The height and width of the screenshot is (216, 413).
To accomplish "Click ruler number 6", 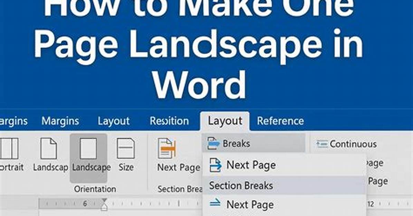I will pos(85,203).
